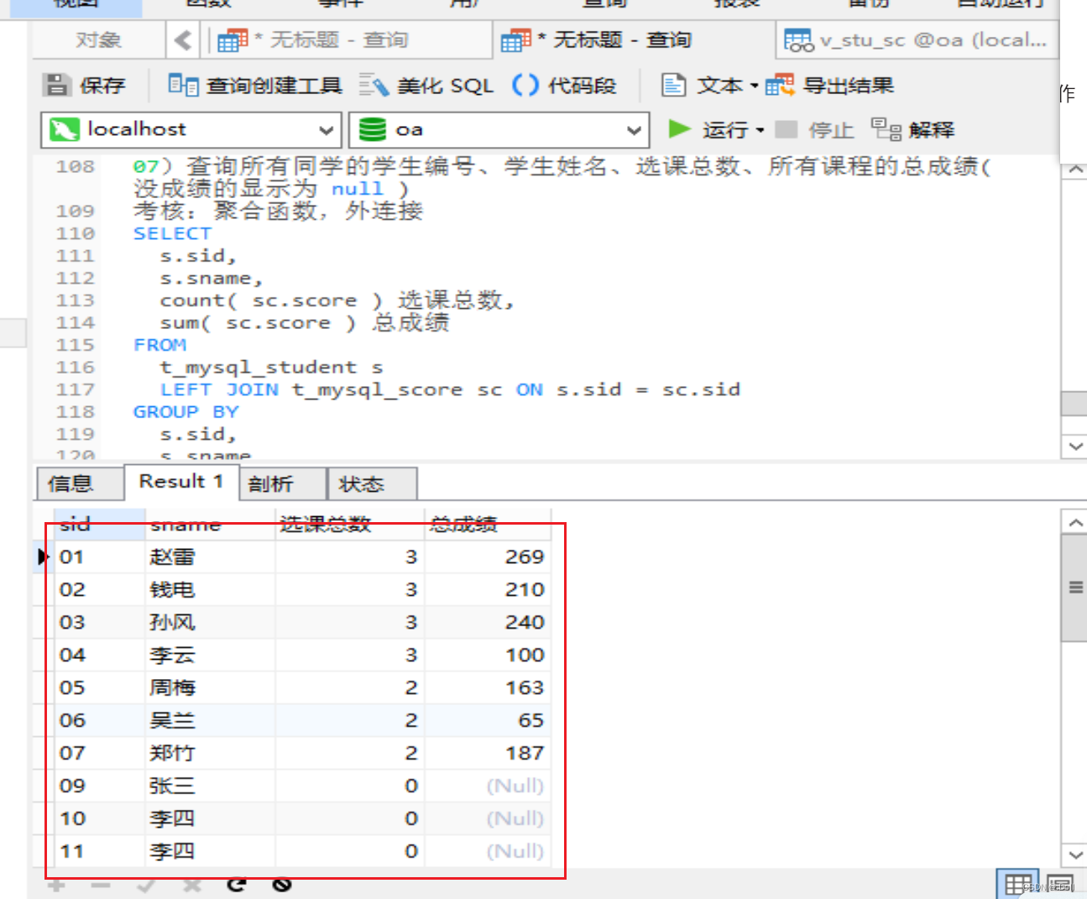Select the Result 1 tab
1087x899 pixels.
(182, 482)
